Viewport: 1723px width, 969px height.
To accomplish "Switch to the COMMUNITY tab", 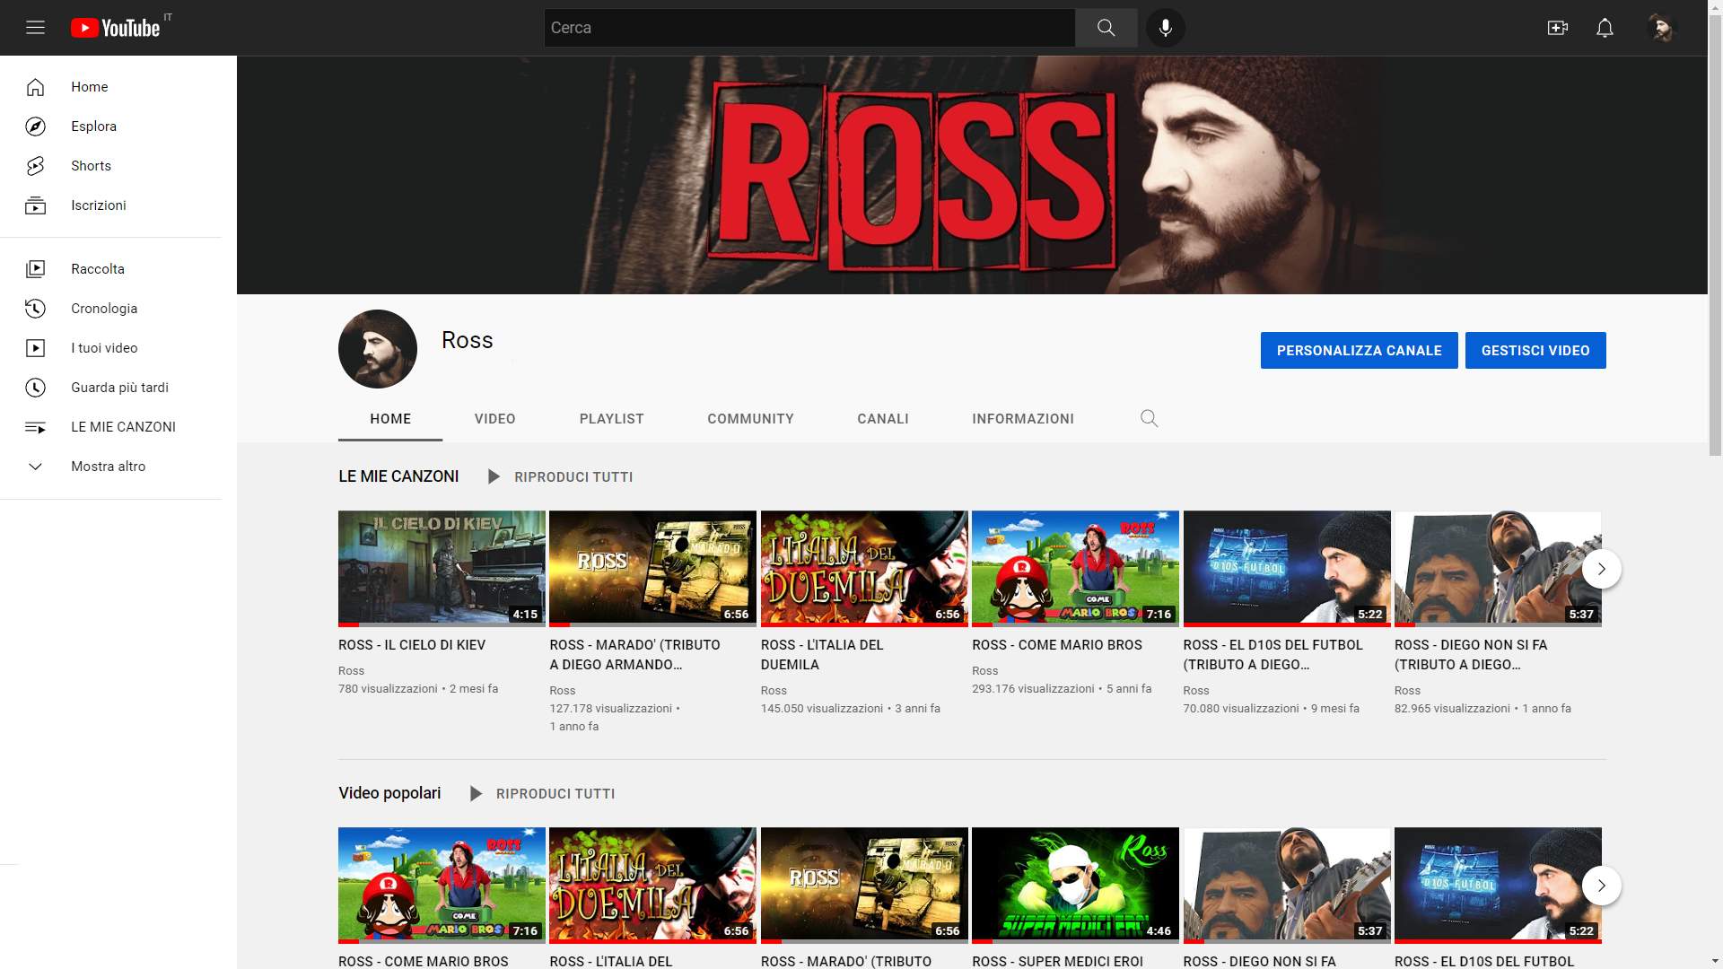I will pyautogui.click(x=750, y=419).
